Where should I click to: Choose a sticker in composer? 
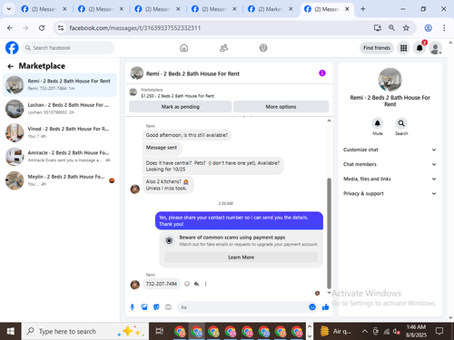click(156, 307)
